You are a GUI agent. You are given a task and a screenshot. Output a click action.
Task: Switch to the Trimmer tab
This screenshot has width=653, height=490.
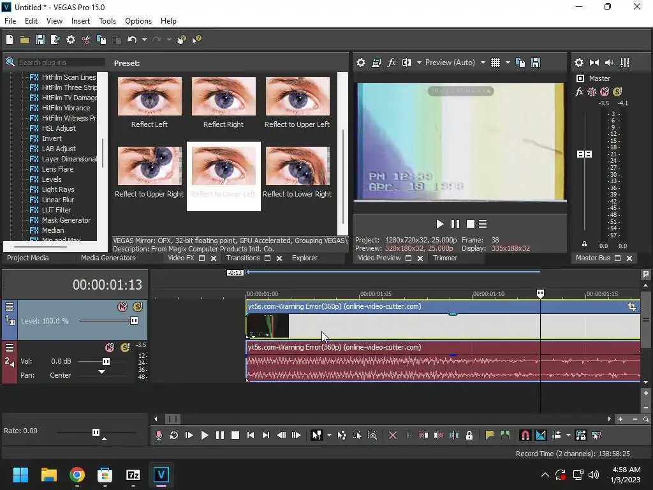click(x=445, y=258)
